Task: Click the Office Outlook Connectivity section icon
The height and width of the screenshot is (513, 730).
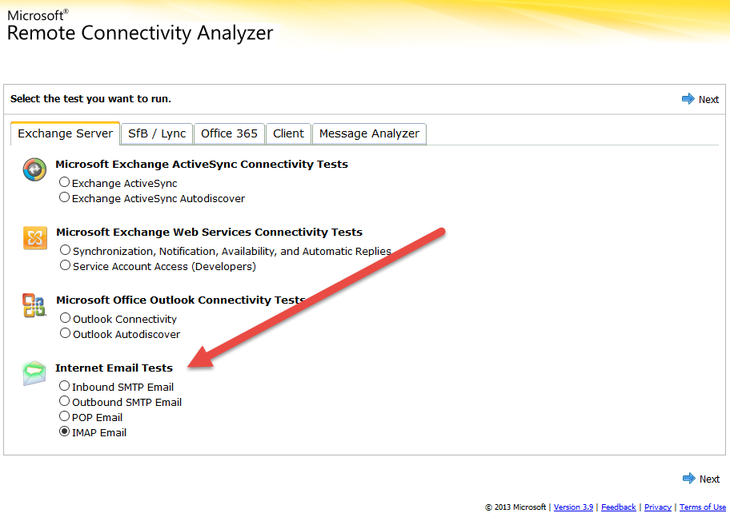Action: pyautogui.click(x=34, y=305)
